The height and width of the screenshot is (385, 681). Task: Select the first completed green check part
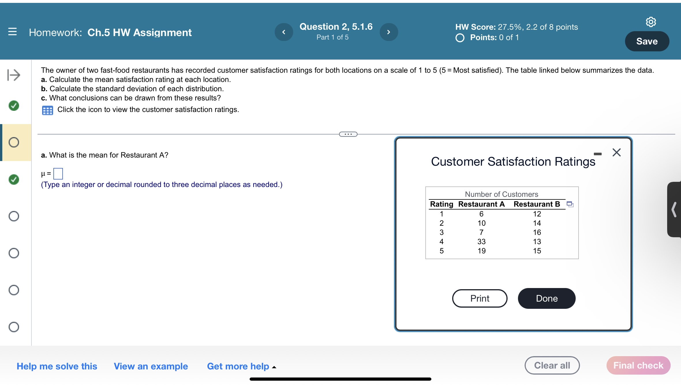tap(14, 106)
